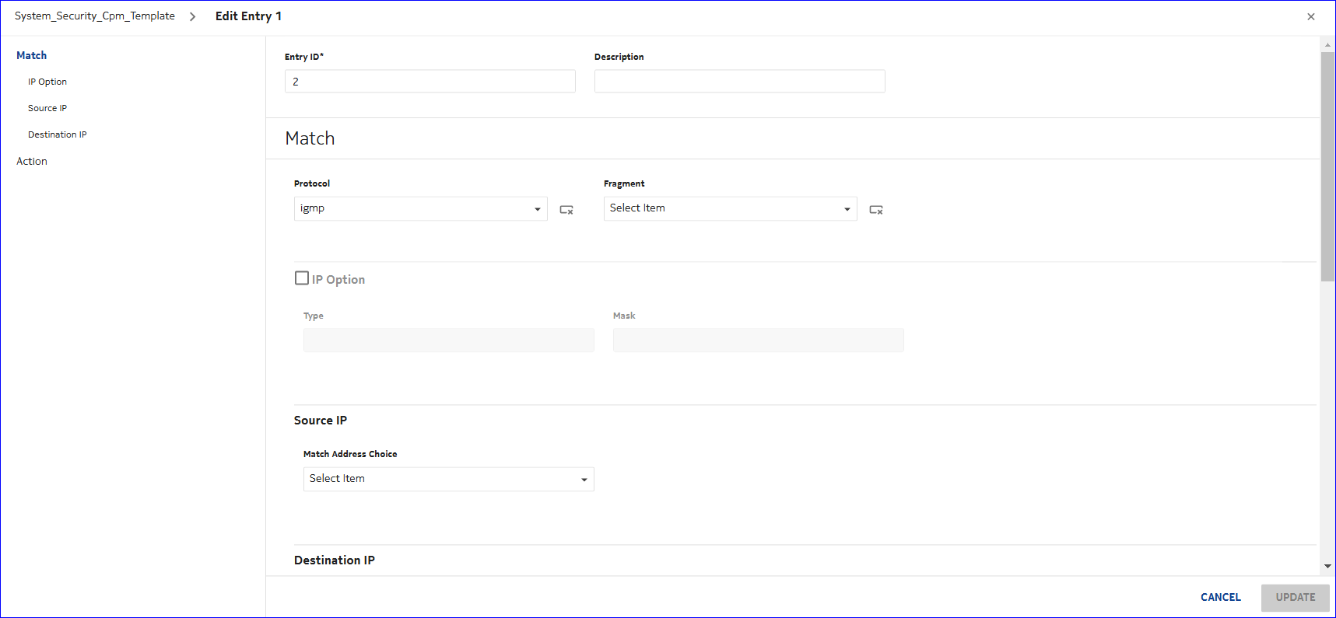This screenshot has width=1336, height=618.
Task: Open the Protocol dropdown showing igmp
Action: tap(420, 208)
